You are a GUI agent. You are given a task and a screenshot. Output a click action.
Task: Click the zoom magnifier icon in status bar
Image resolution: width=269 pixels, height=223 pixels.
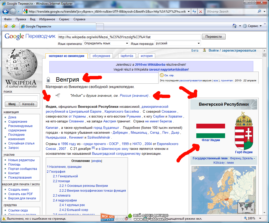(x=246, y=218)
